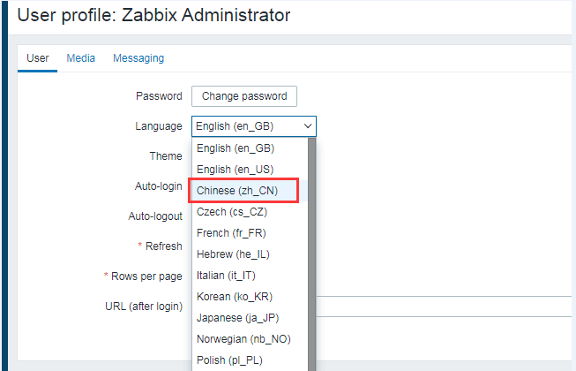This screenshot has width=576, height=371.
Task: Click the Change password button
Action: (x=244, y=96)
